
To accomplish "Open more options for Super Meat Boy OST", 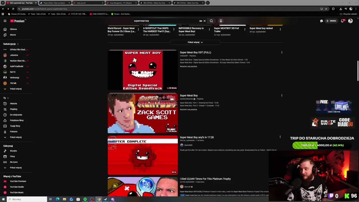I will tap(282, 52).
